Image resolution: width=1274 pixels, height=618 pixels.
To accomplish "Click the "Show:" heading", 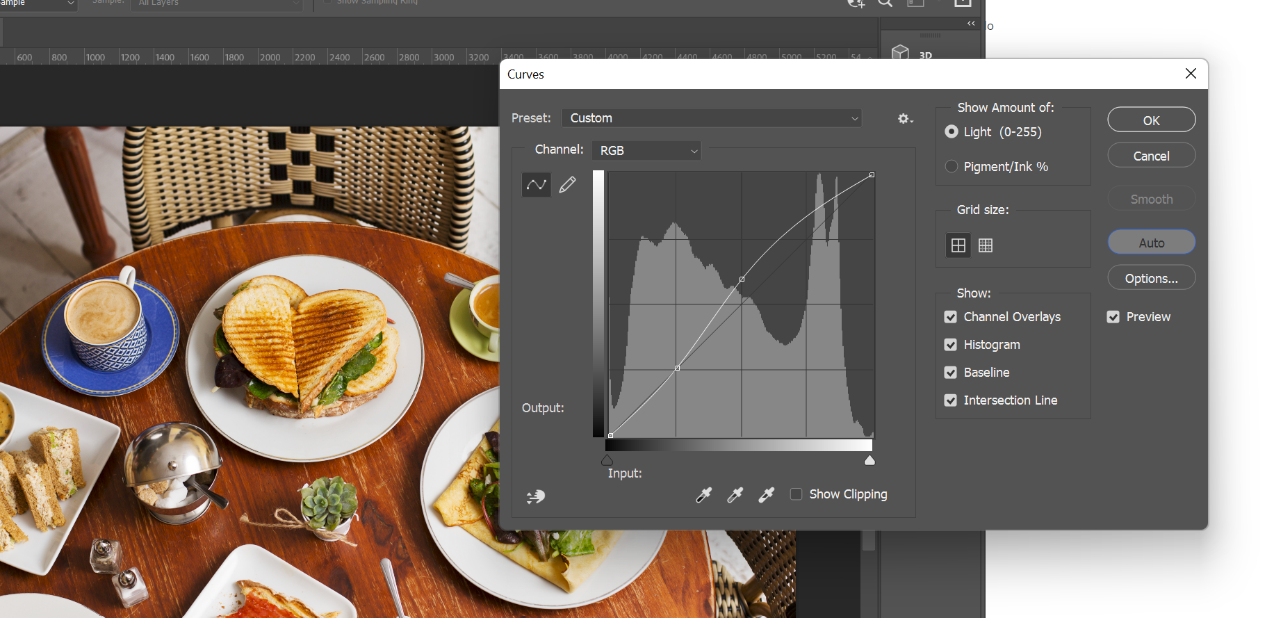I will tap(974, 293).
